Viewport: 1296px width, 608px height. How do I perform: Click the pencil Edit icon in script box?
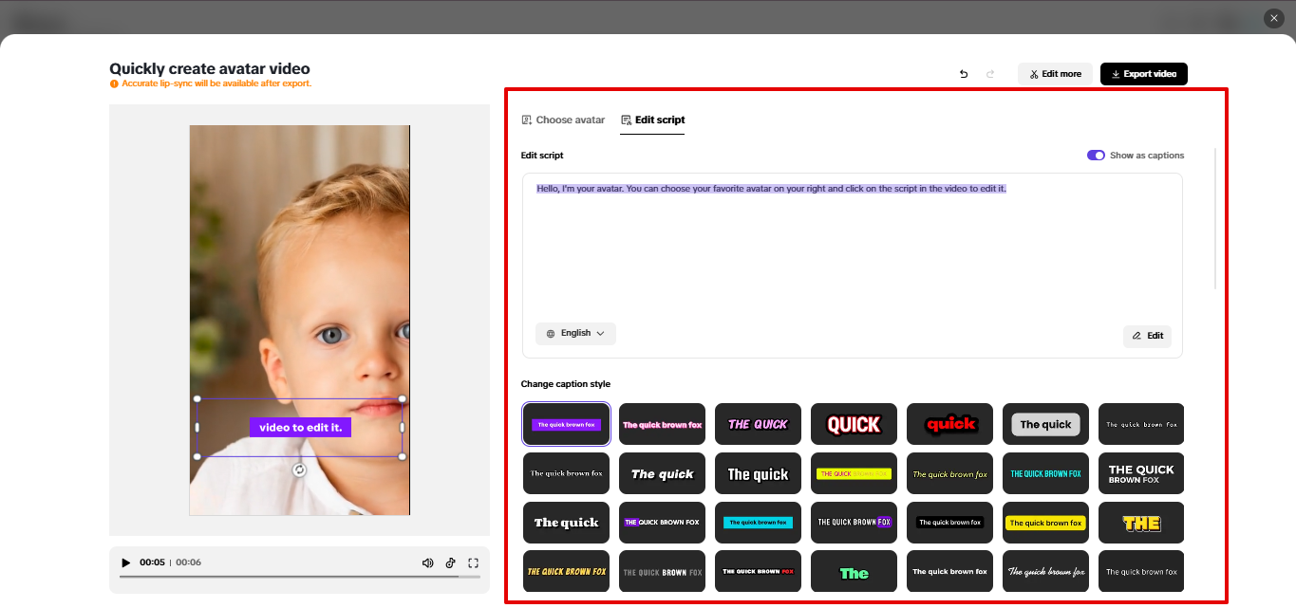point(1135,336)
